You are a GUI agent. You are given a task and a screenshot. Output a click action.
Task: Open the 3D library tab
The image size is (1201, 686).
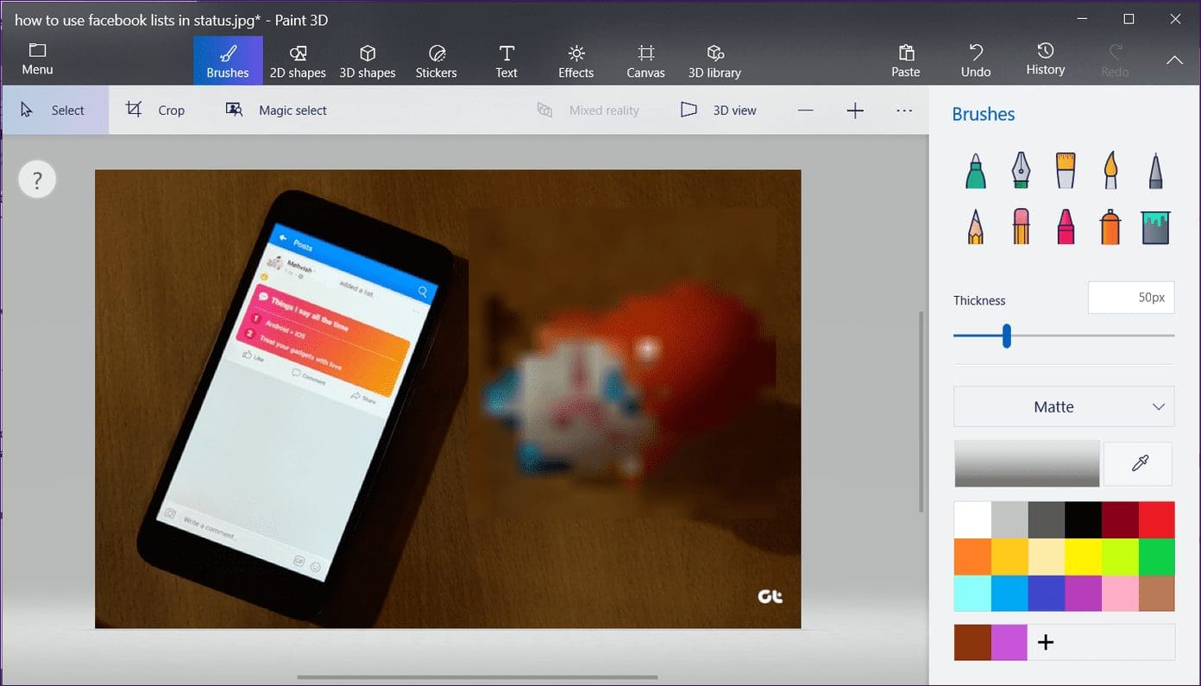(x=714, y=60)
